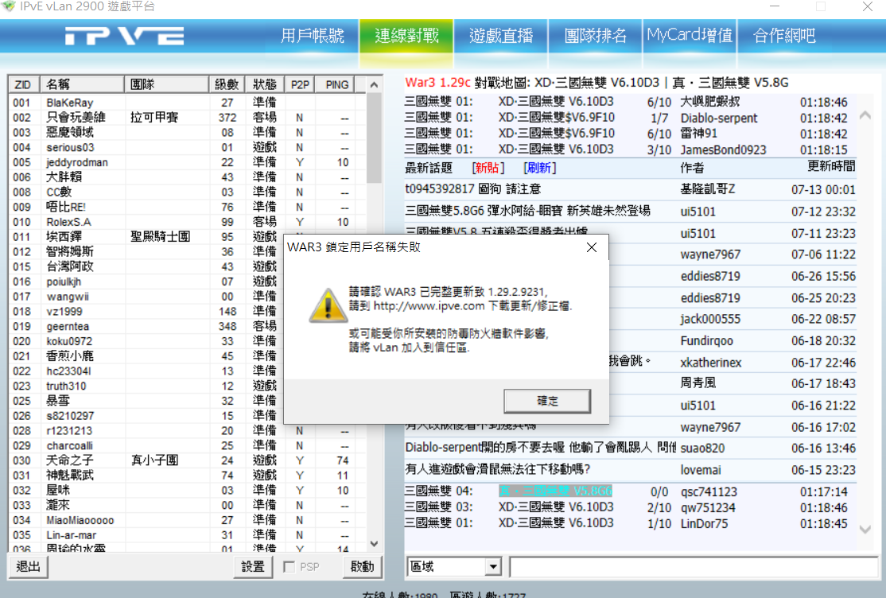Screen dimensions: 886x598
Task: Click author Fundirqoo in topic list
Action: tap(706, 340)
